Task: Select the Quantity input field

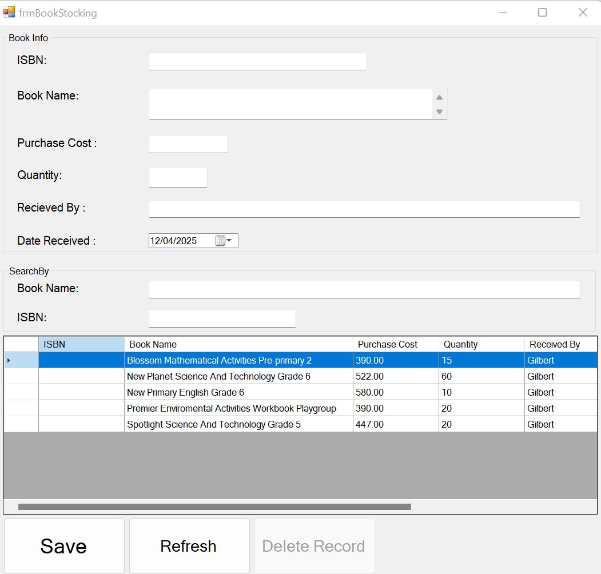Action: [178, 177]
